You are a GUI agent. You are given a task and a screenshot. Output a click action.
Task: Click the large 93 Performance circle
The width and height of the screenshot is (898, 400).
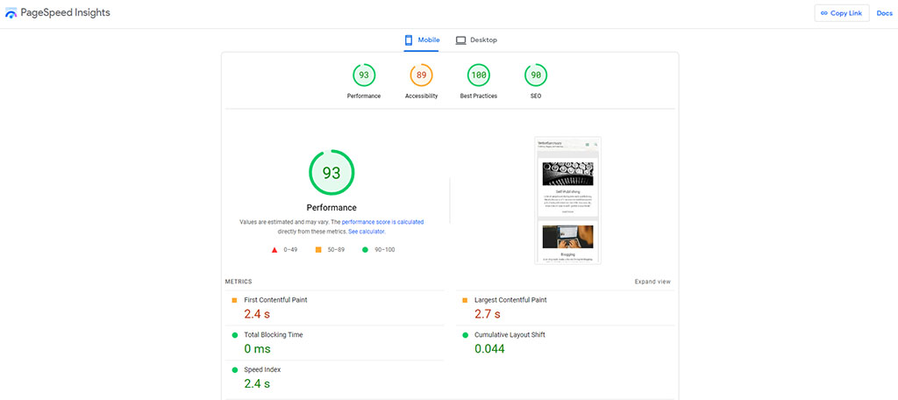pos(331,173)
